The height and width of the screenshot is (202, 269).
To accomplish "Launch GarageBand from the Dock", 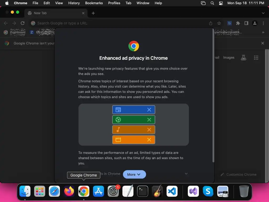I will (x=157, y=191).
